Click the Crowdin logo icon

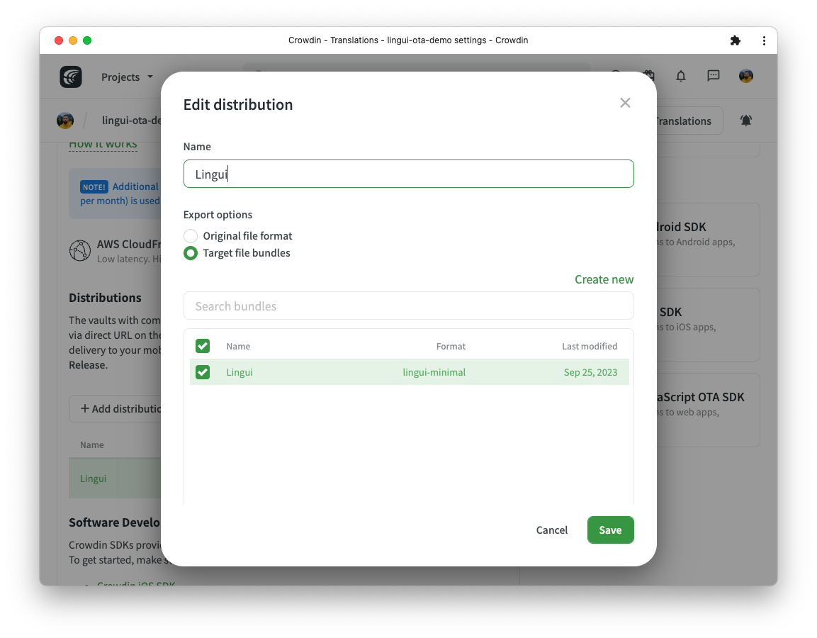pyautogui.click(x=71, y=77)
